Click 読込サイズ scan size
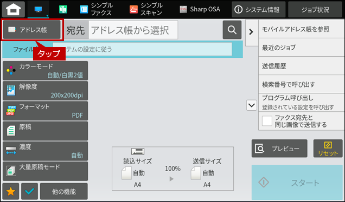 tap(138, 161)
